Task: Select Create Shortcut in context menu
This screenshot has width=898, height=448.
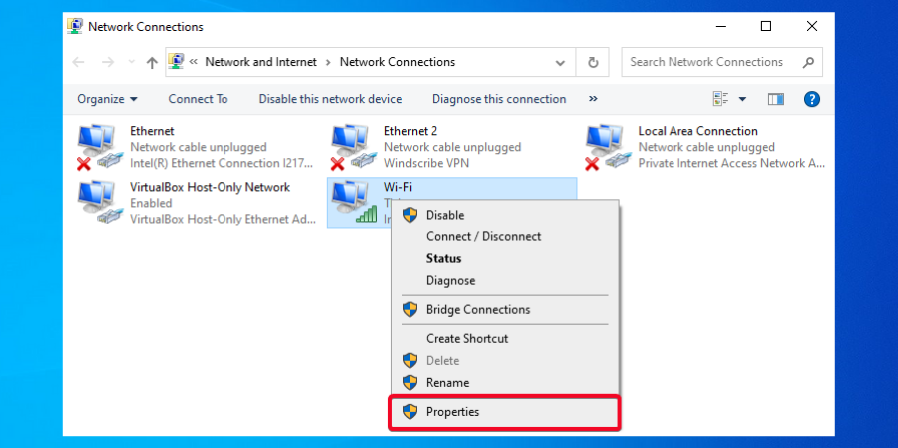Action: pos(504,338)
